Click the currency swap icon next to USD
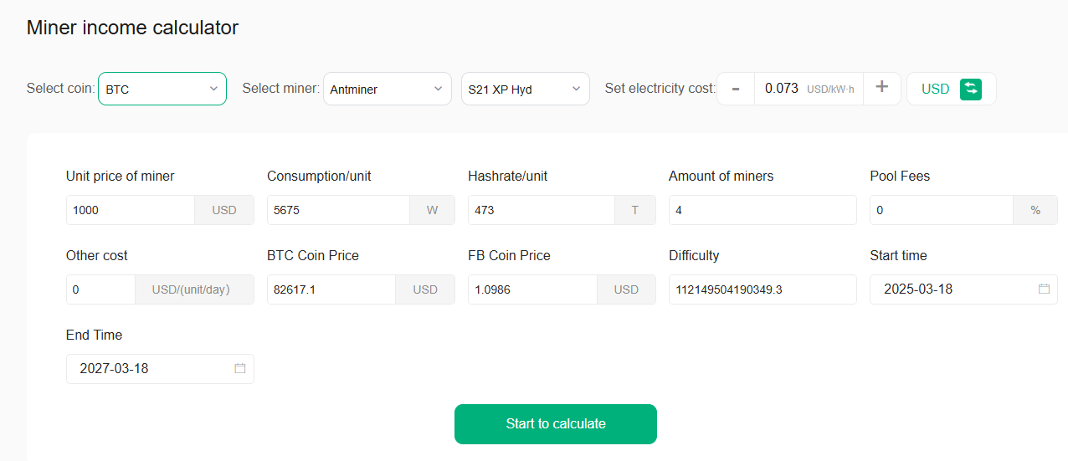Viewport: 1068px width, 461px height. click(x=970, y=89)
